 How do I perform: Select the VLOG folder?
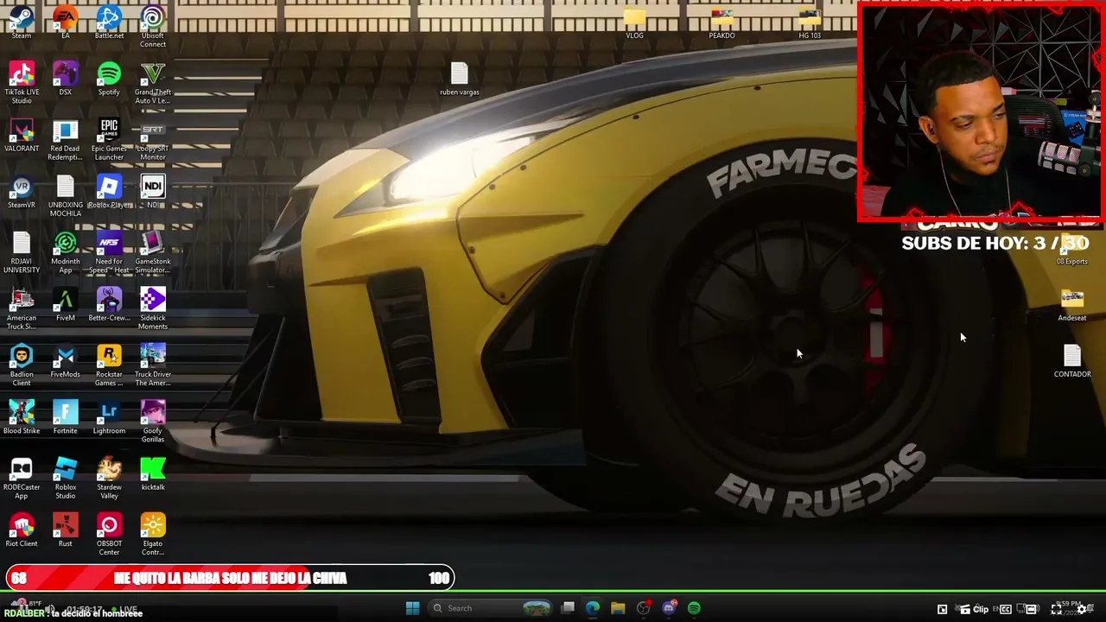(x=635, y=22)
